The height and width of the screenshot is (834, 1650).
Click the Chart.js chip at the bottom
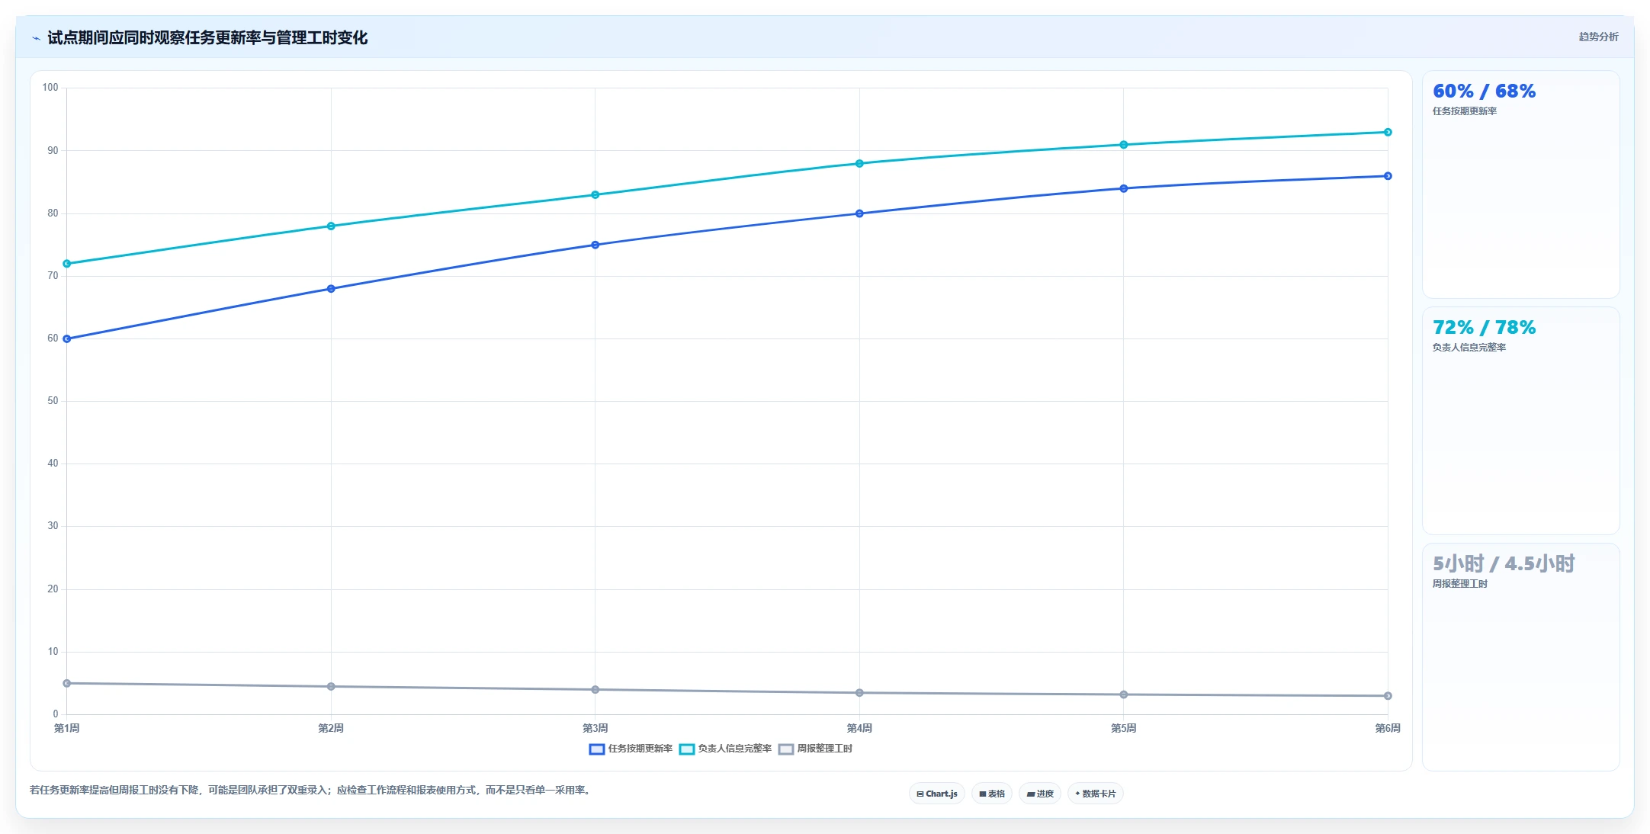pos(936,794)
